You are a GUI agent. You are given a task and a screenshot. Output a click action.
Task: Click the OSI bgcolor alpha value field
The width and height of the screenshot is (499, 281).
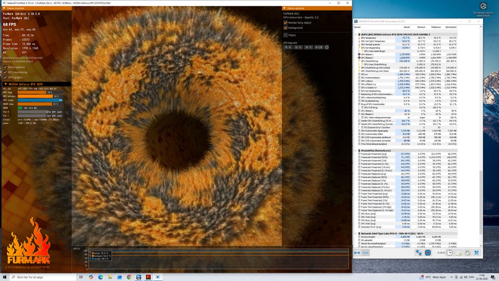(319, 47)
